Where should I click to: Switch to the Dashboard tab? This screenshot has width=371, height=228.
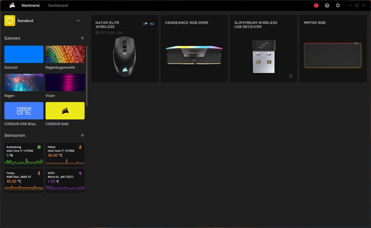(x=58, y=5)
